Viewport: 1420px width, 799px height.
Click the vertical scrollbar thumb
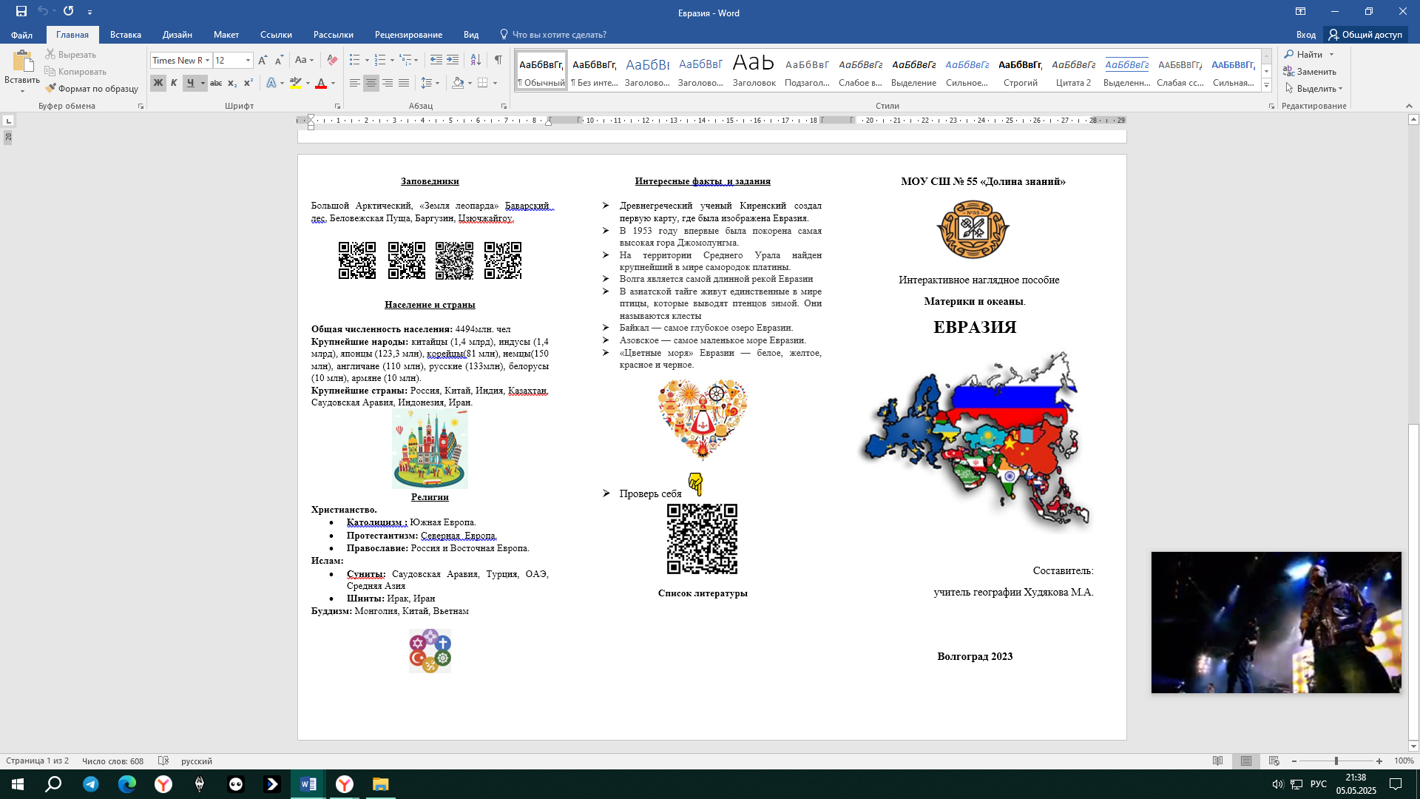point(1413,581)
